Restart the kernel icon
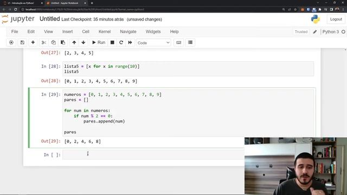Screen dimensions: 347x195 click(x=121, y=42)
